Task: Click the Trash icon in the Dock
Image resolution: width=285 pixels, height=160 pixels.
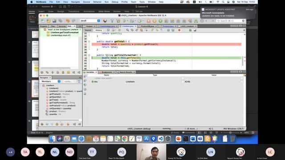Action: point(232,139)
